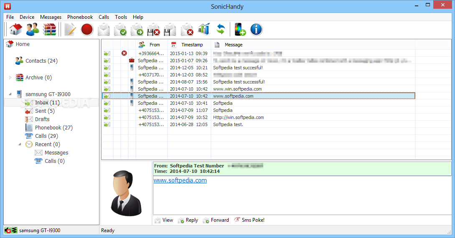This screenshot has width=455, height=238.
Task: Click floppy disk with red X toolbar icon
Action: 153,29
